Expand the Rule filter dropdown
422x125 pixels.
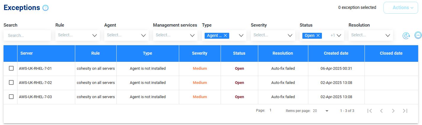pyautogui.click(x=78, y=35)
